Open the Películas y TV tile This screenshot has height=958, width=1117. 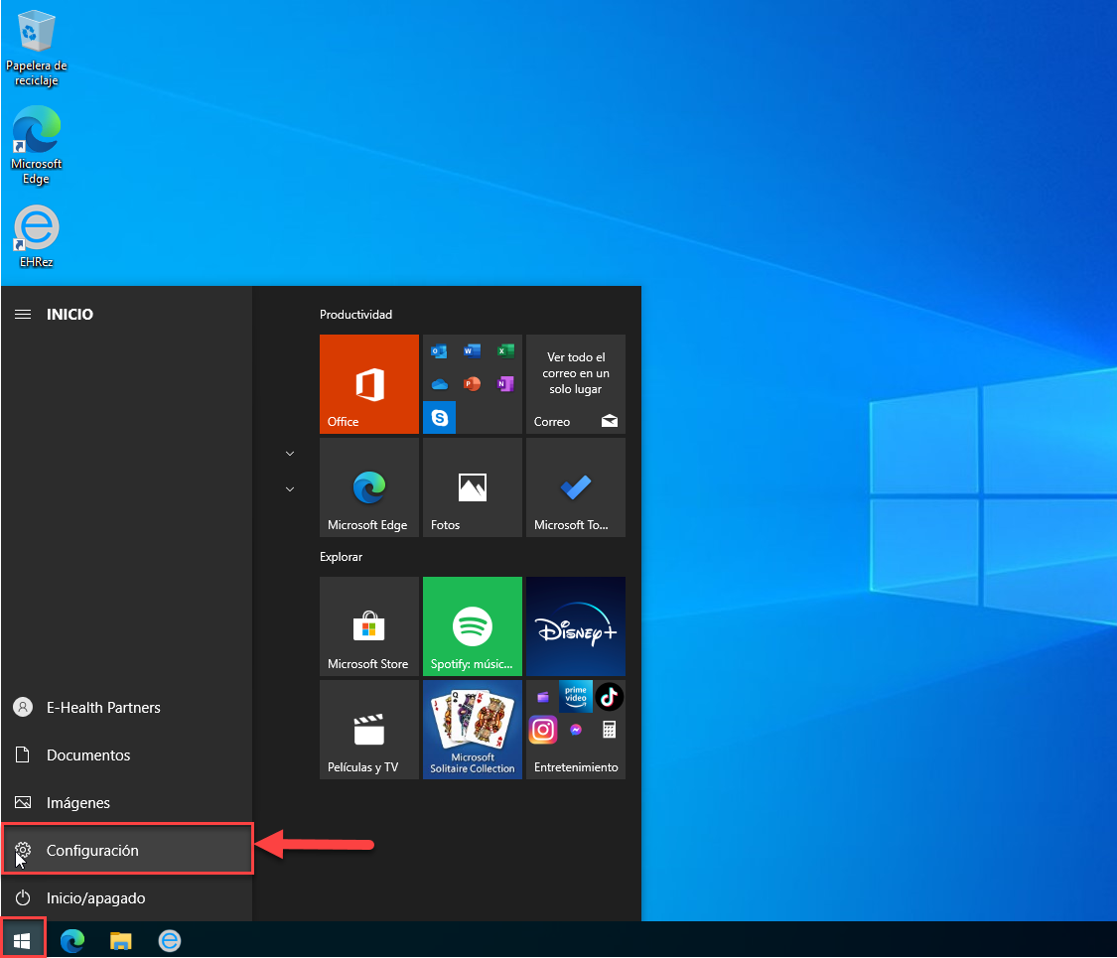(x=369, y=730)
